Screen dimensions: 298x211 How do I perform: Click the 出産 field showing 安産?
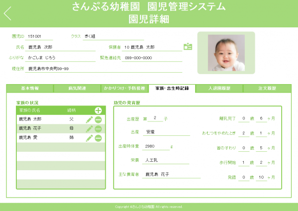coord(166,132)
